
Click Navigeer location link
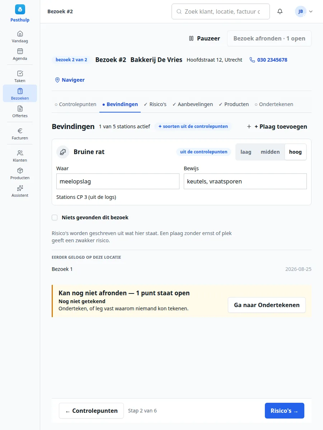click(70, 80)
